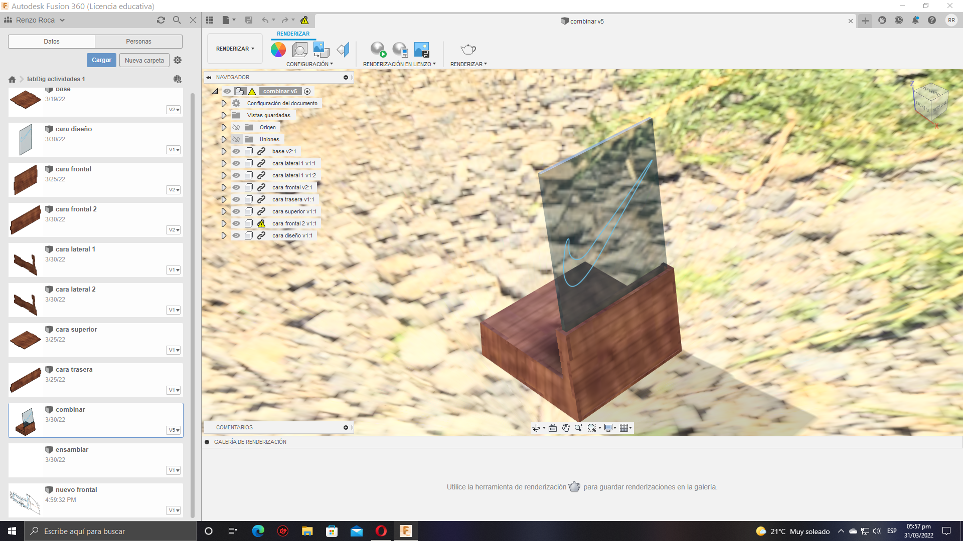Switch to the Personas tab

pos(138,42)
